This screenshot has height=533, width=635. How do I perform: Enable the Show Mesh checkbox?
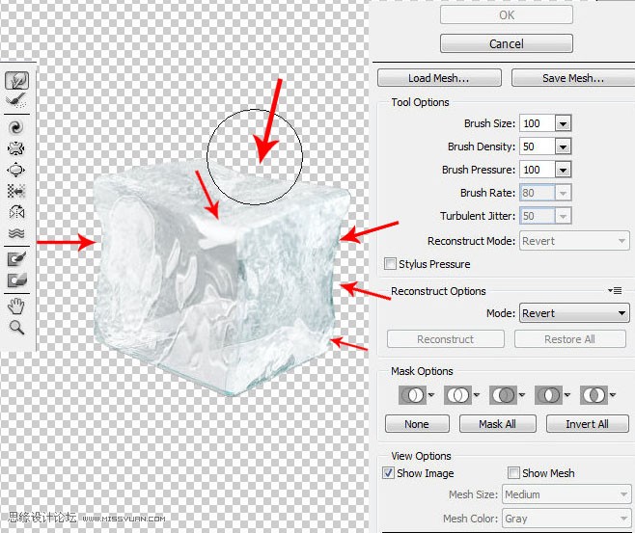(513, 472)
